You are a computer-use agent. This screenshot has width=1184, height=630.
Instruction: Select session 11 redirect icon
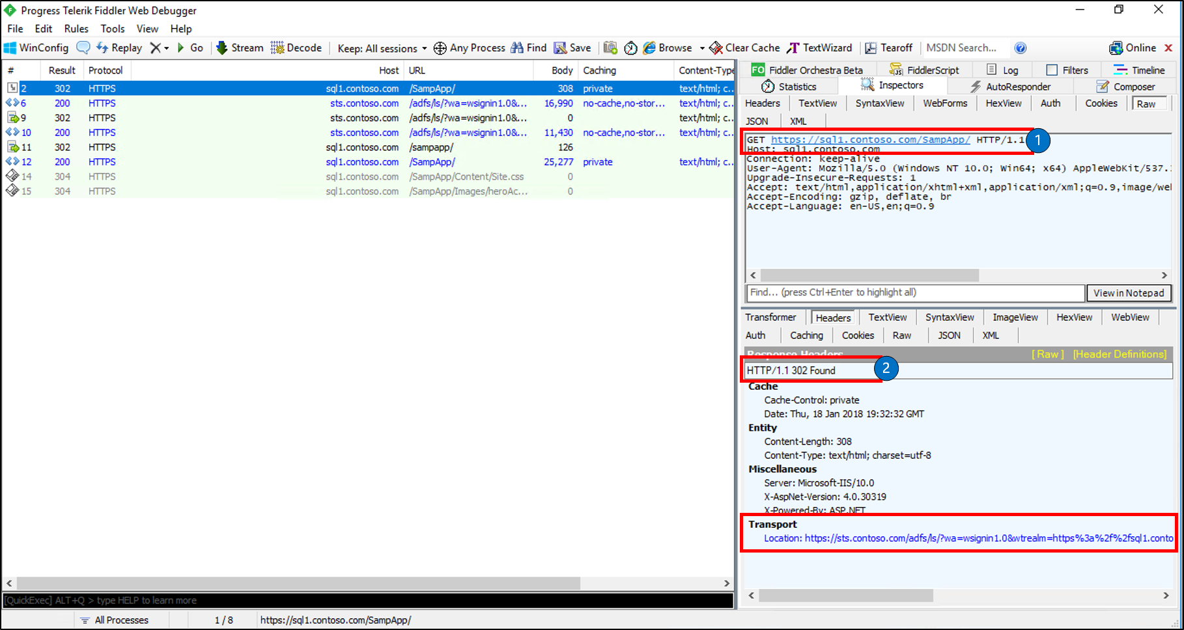pyautogui.click(x=12, y=147)
